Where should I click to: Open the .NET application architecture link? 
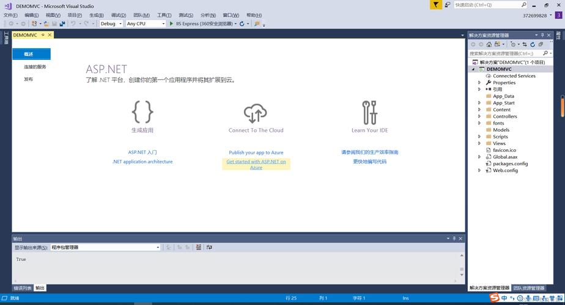tap(142, 162)
